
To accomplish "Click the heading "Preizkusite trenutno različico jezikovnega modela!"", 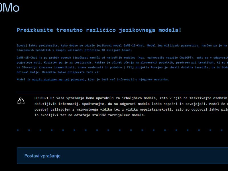I will 99,30.
